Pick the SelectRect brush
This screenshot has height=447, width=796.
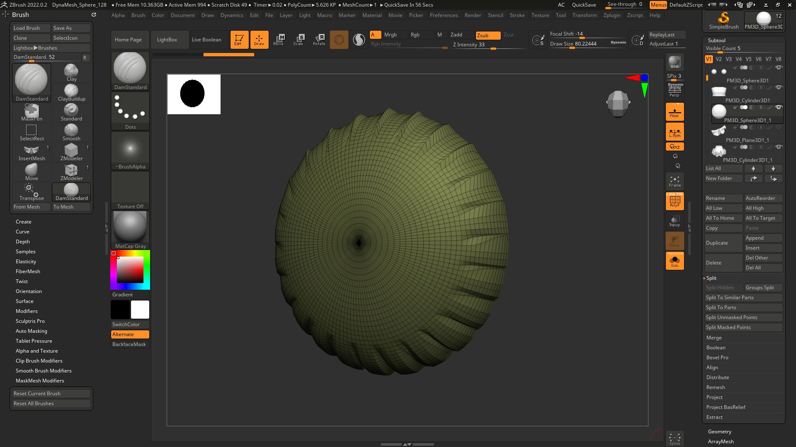coord(32,132)
